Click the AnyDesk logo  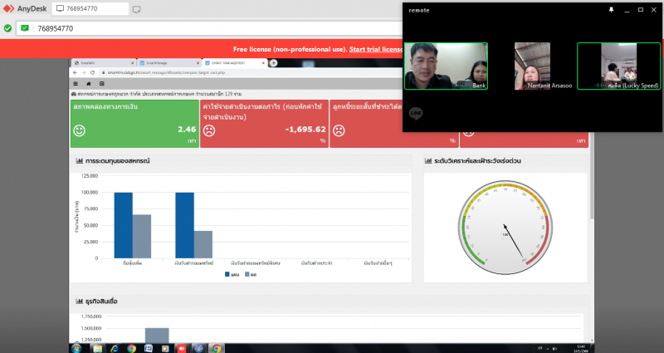coord(25,8)
